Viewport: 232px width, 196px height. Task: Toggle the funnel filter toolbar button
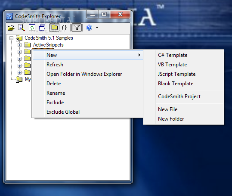point(77,28)
